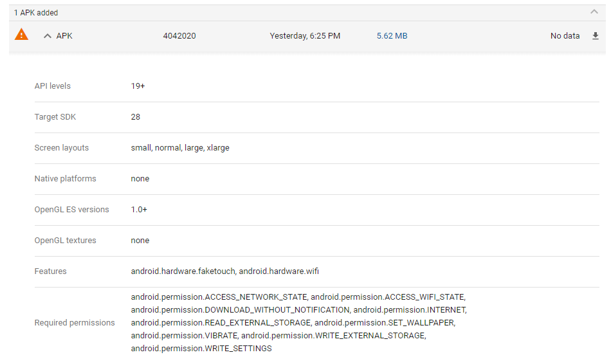
Task: Click the 'Native platforms' label
Action: point(65,179)
